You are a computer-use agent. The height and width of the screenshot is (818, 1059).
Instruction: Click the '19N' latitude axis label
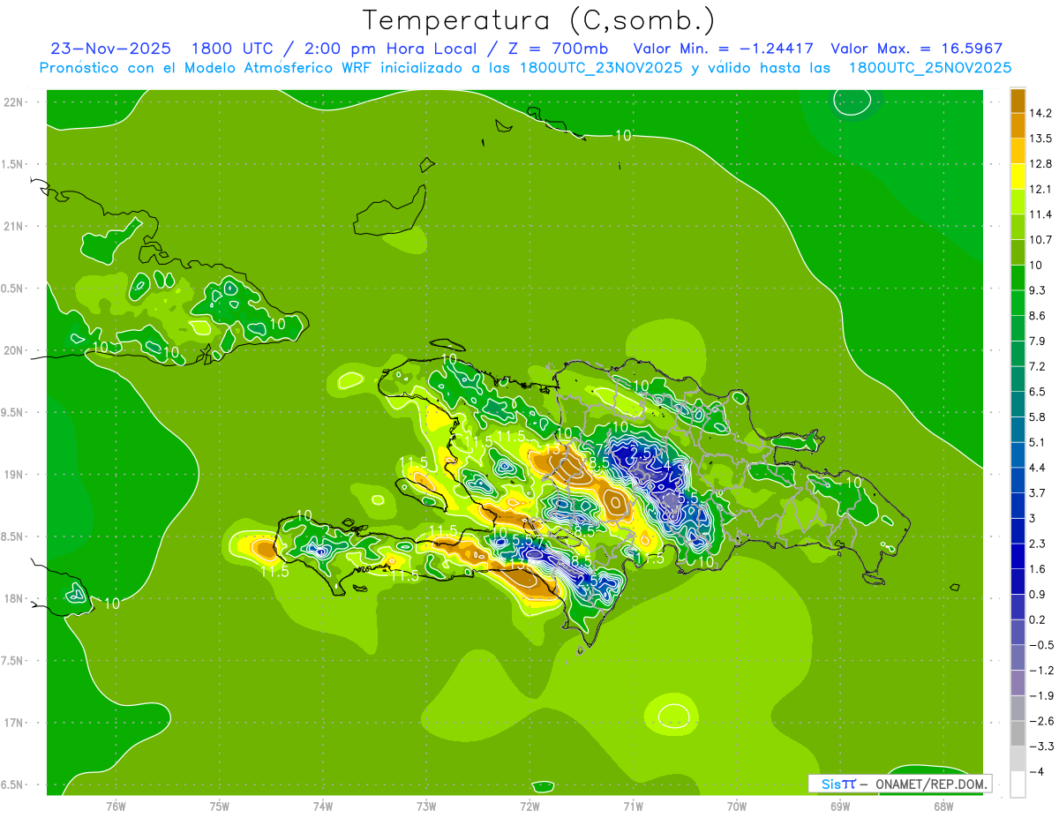(x=14, y=475)
